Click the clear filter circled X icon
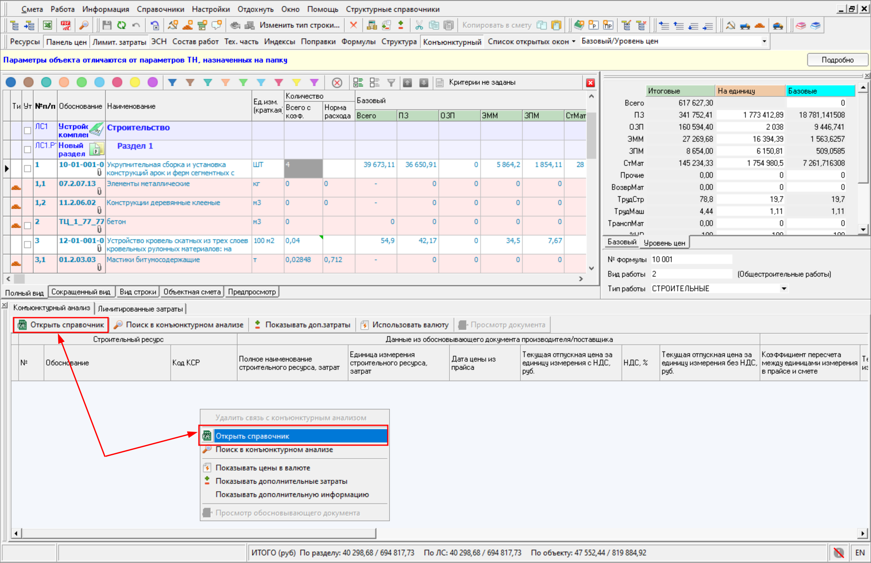 click(x=337, y=83)
